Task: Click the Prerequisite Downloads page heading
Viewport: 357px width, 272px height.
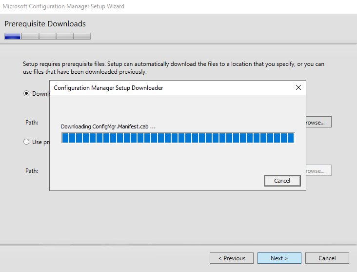Action: pos(45,24)
